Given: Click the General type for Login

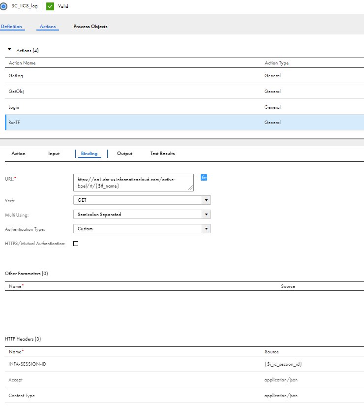Looking at the screenshot, I should pos(273,107).
